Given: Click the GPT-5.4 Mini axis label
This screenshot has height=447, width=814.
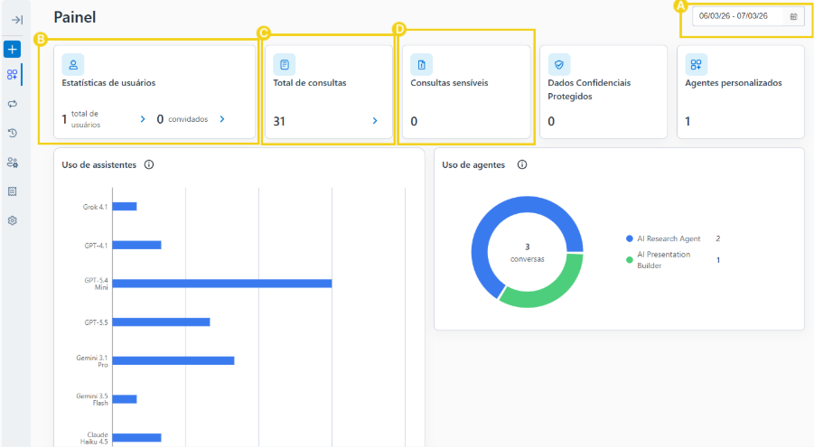Looking at the screenshot, I should pyautogui.click(x=97, y=284).
